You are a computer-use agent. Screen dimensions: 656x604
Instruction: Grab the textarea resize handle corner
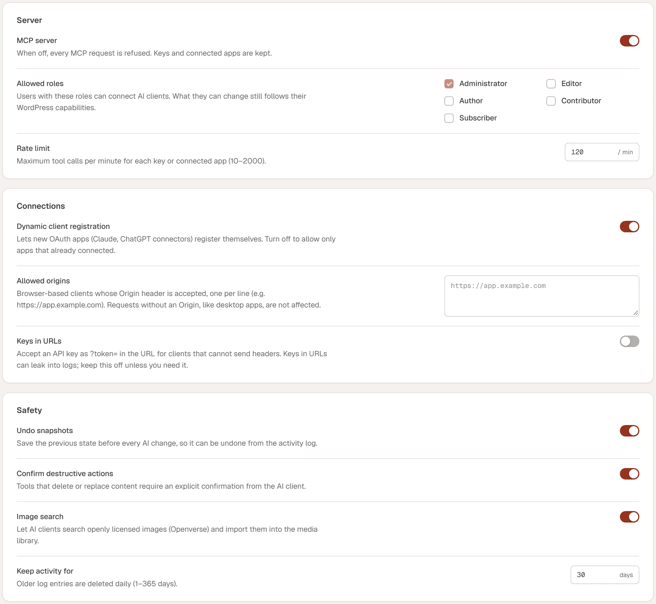635,313
